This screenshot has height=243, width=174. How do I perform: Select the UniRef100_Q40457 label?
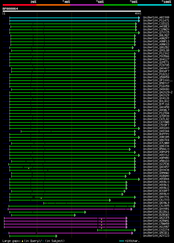tap(156, 167)
